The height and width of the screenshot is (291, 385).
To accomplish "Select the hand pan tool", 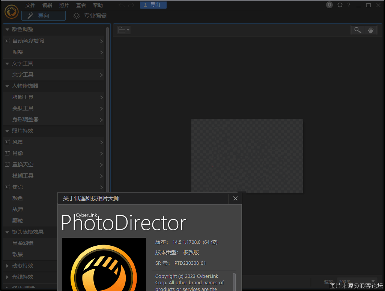I will click(x=371, y=30).
